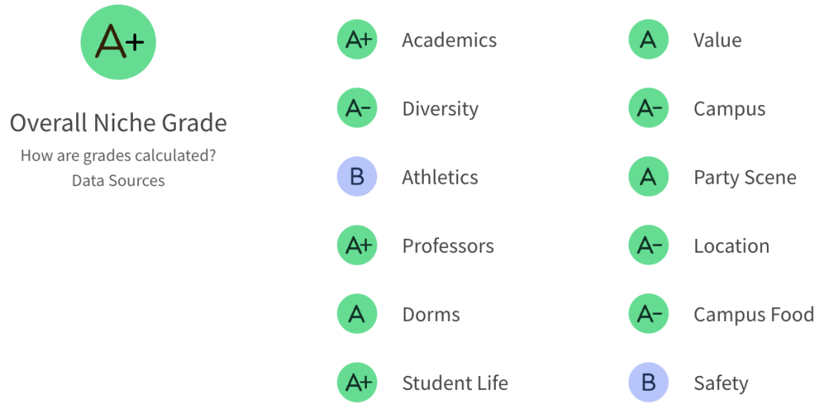Click the A badge beside Value
Viewport: 829px width, 409px height.
coord(649,40)
